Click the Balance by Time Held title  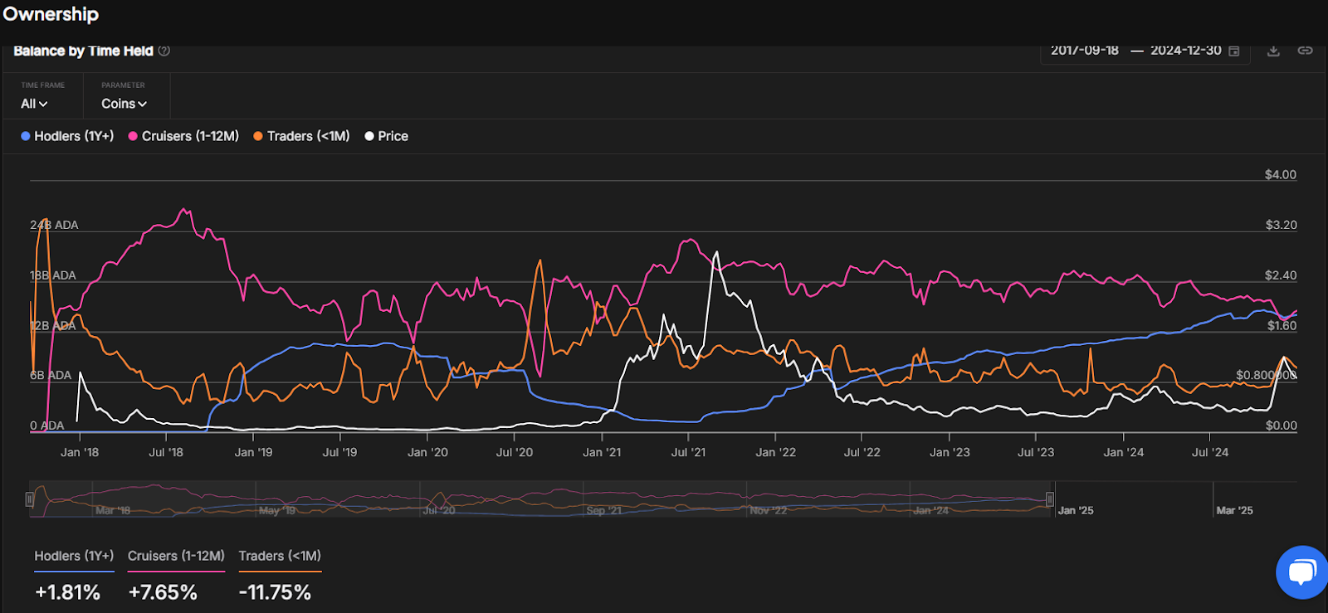83,51
